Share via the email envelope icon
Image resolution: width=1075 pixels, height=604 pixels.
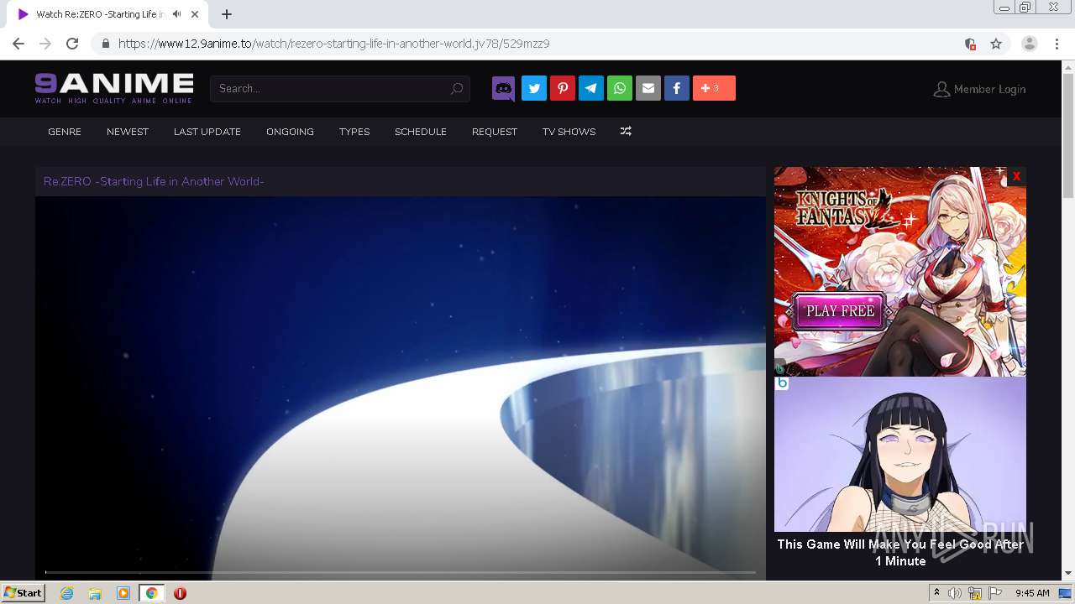(648, 88)
